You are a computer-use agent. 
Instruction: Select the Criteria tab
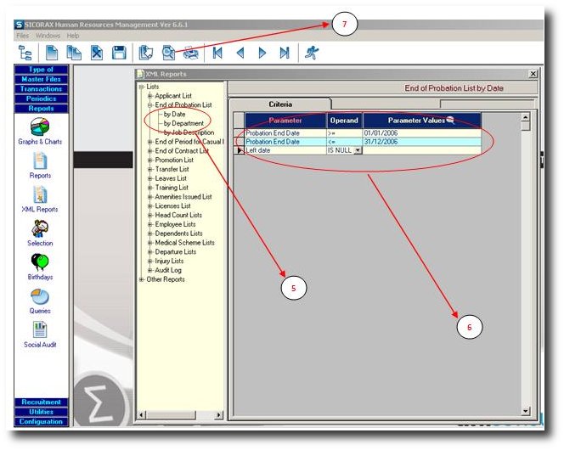pyautogui.click(x=280, y=104)
